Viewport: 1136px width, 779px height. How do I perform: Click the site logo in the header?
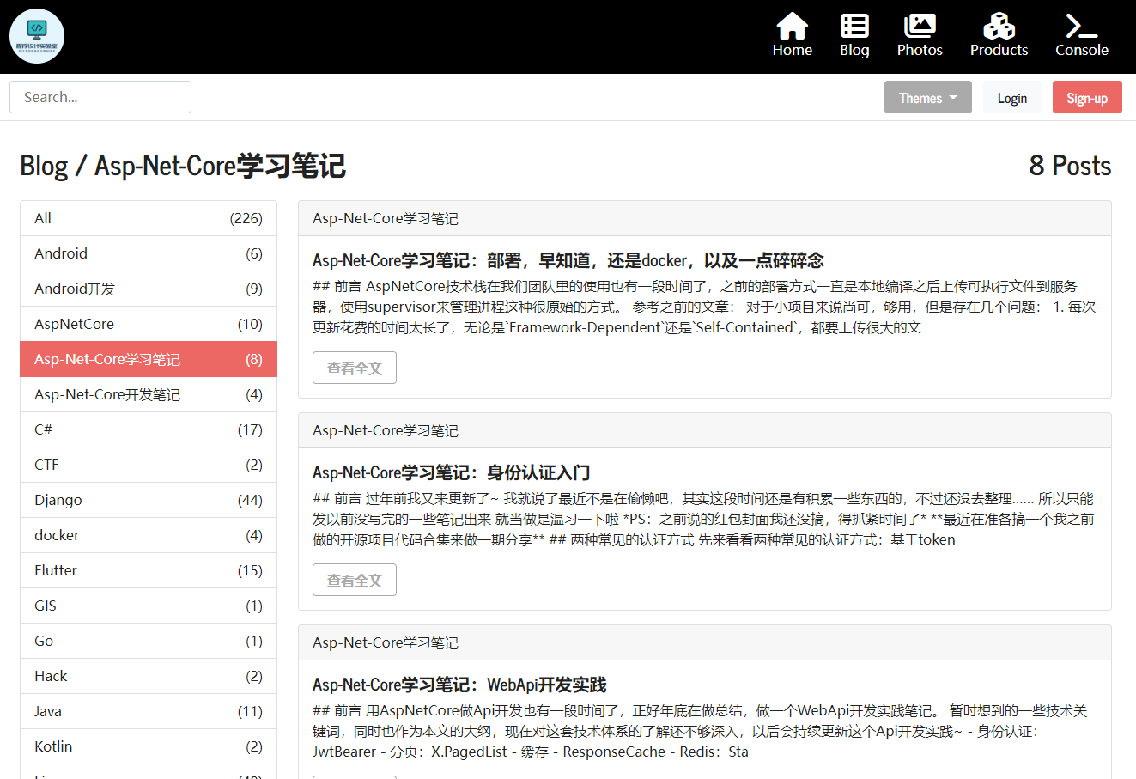[37, 36]
